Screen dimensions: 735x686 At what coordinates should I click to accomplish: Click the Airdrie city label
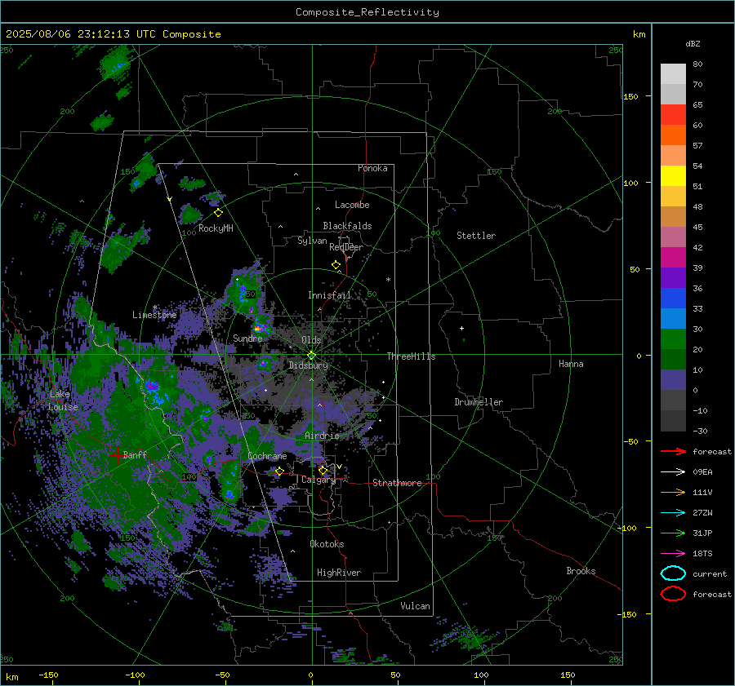tap(322, 436)
